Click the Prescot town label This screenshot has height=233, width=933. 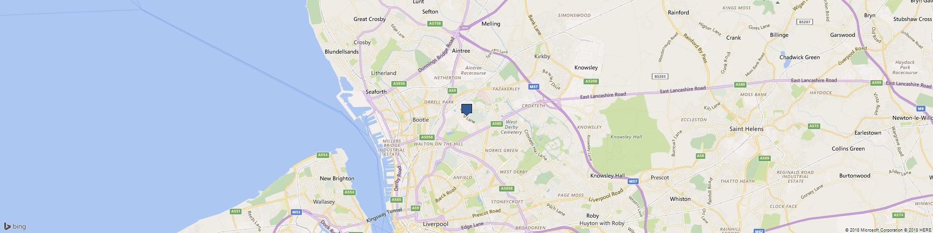pyautogui.click(x=660, y=178)
